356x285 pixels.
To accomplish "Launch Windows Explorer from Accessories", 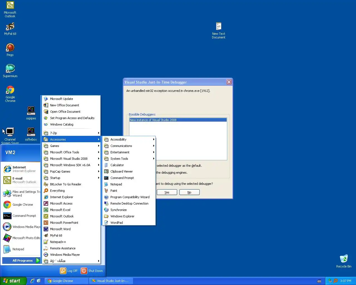I will click(129, 216).
